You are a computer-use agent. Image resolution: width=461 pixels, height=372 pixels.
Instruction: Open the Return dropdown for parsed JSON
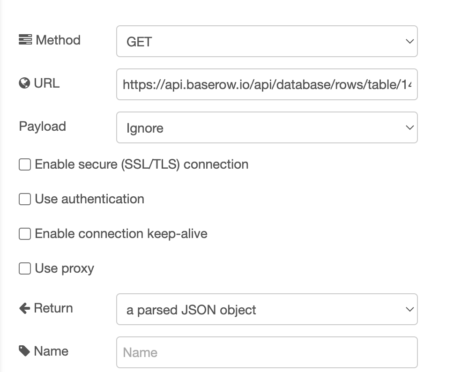(267, 309)
